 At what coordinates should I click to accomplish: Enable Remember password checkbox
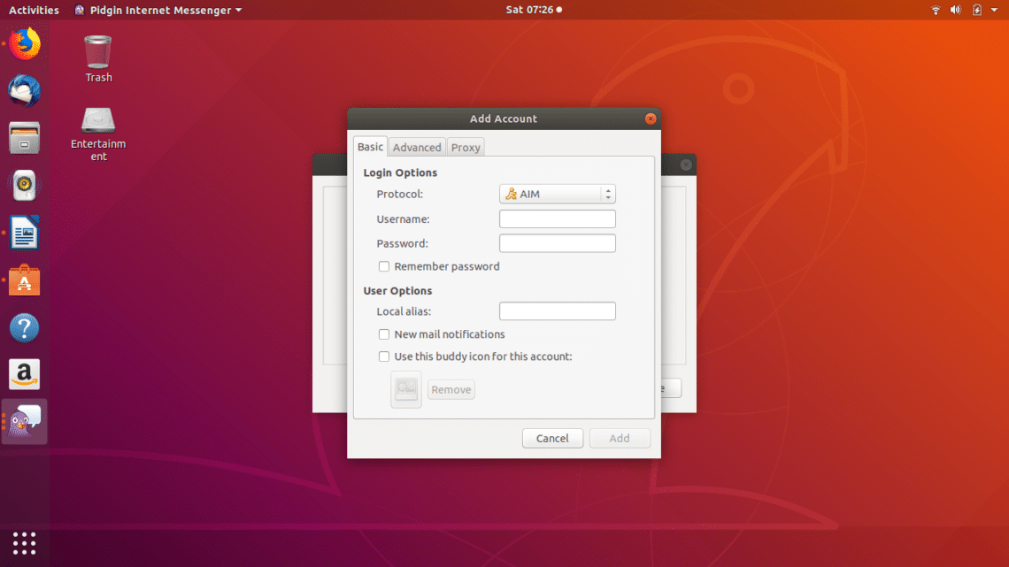point(384,266)
